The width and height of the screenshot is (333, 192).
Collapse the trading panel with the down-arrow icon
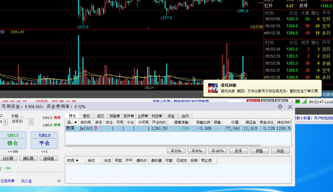tap(290, 107)
